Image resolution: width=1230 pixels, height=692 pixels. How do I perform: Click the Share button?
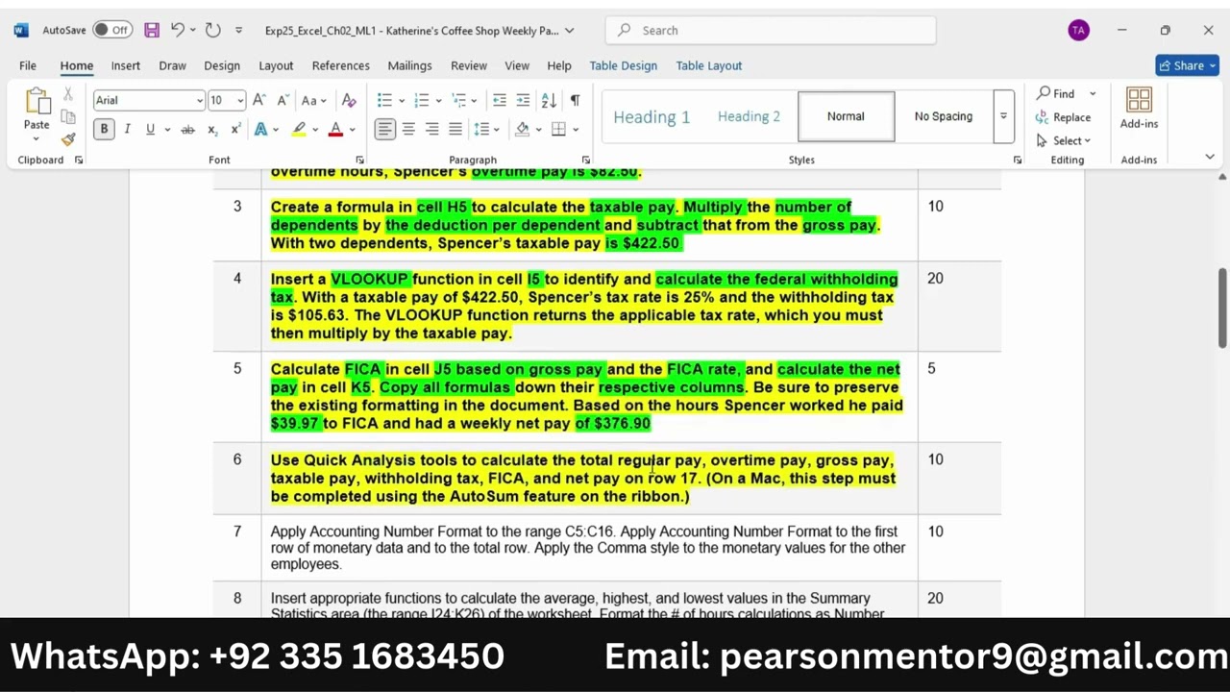coord(1187,65)
